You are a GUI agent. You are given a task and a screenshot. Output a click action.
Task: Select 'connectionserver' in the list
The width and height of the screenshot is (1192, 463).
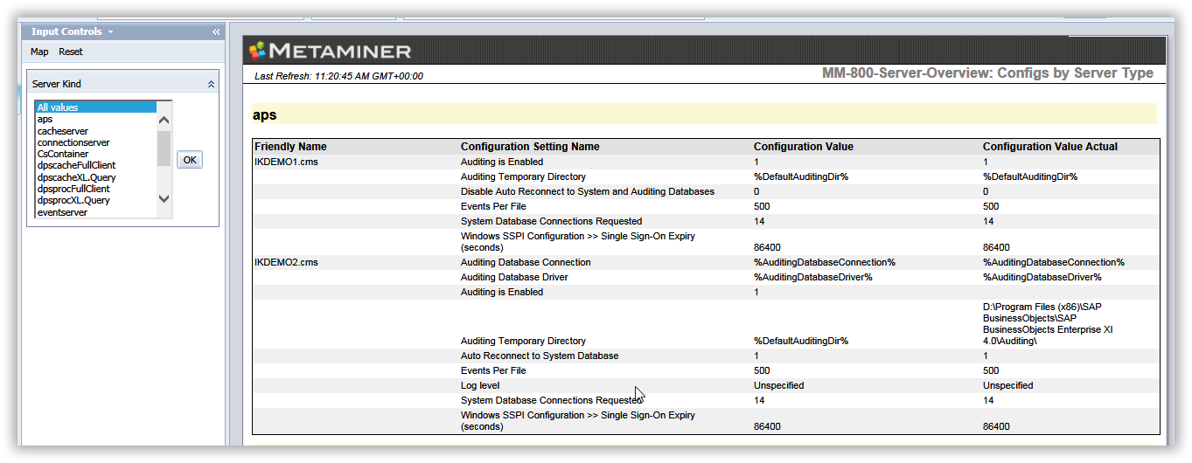coord(95,142)
